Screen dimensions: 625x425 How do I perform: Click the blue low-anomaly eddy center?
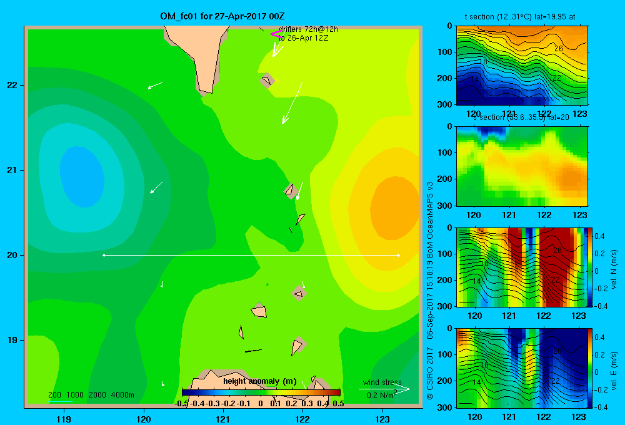pos(82,177)
